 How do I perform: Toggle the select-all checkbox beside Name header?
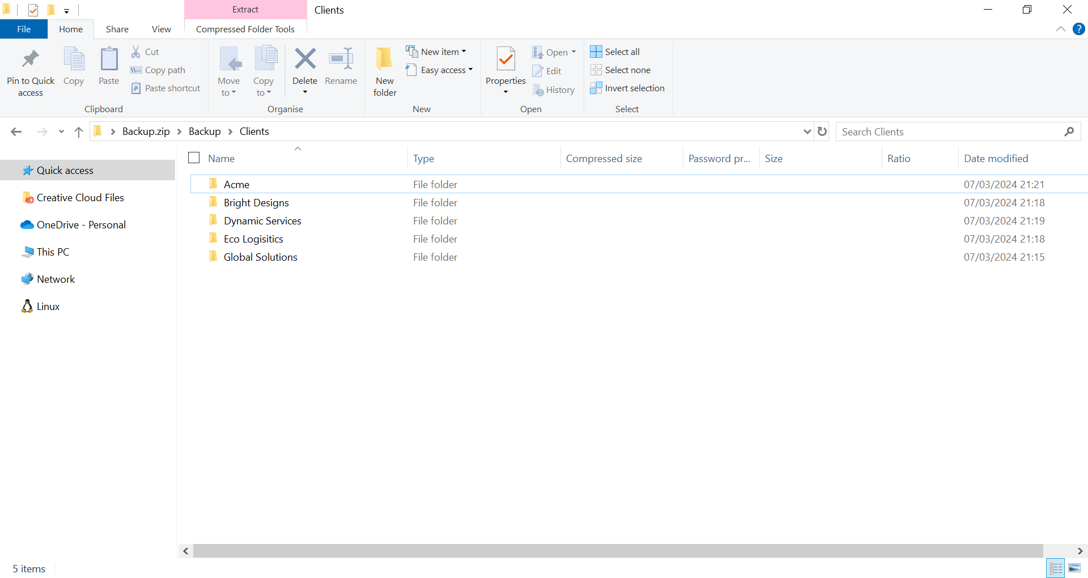(194, 158)
